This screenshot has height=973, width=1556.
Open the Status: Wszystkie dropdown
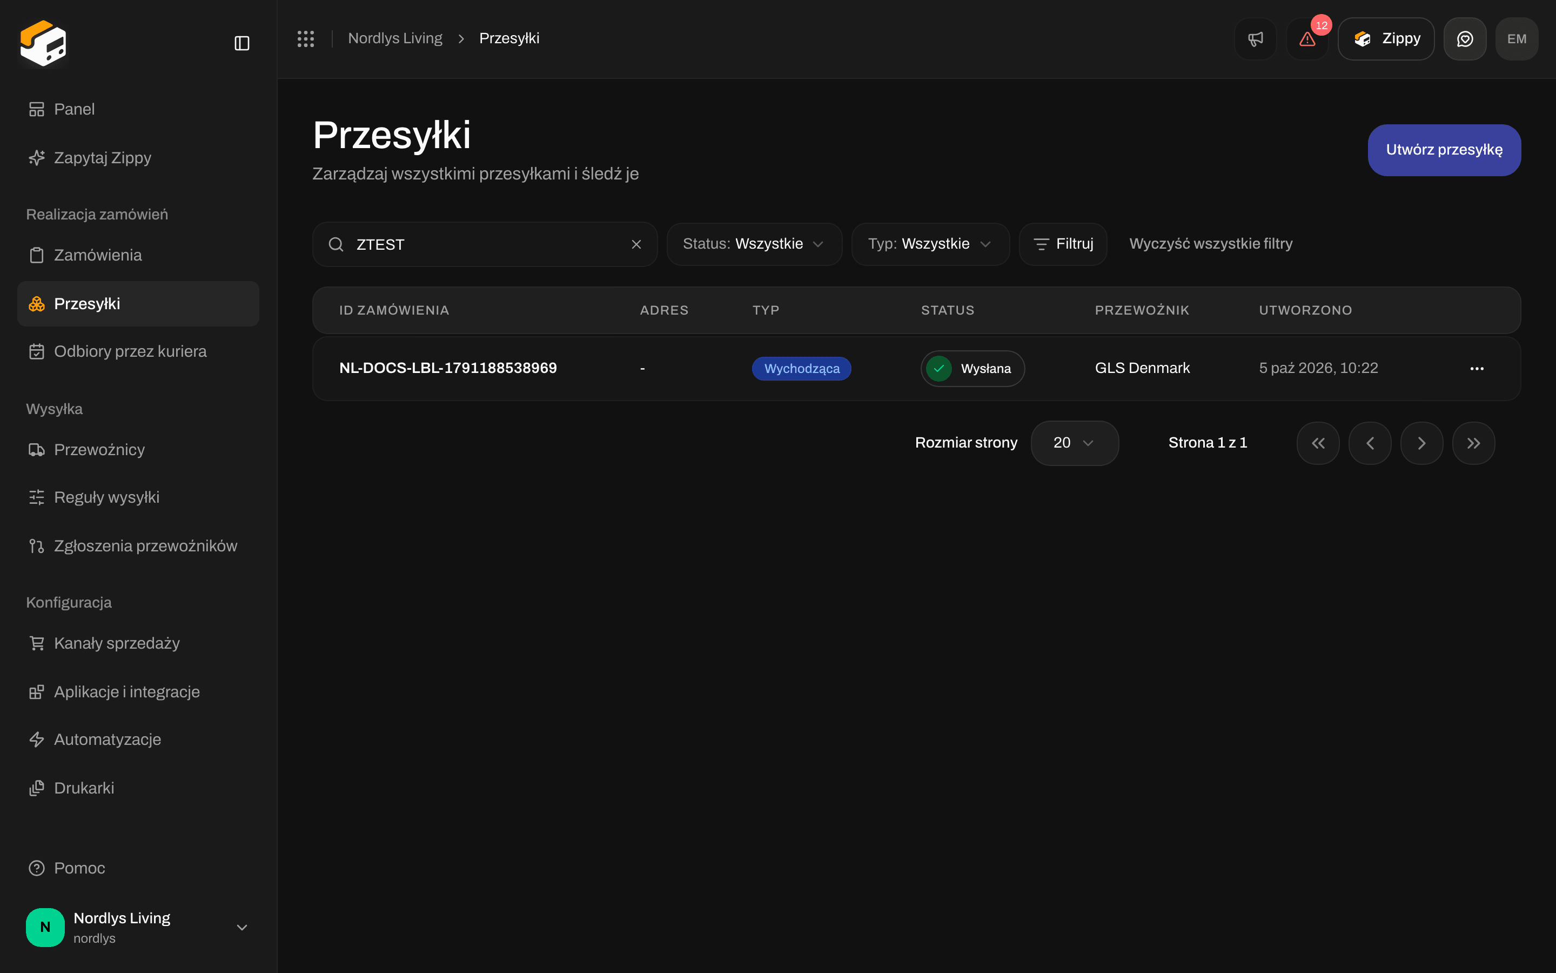coord(754,244)
